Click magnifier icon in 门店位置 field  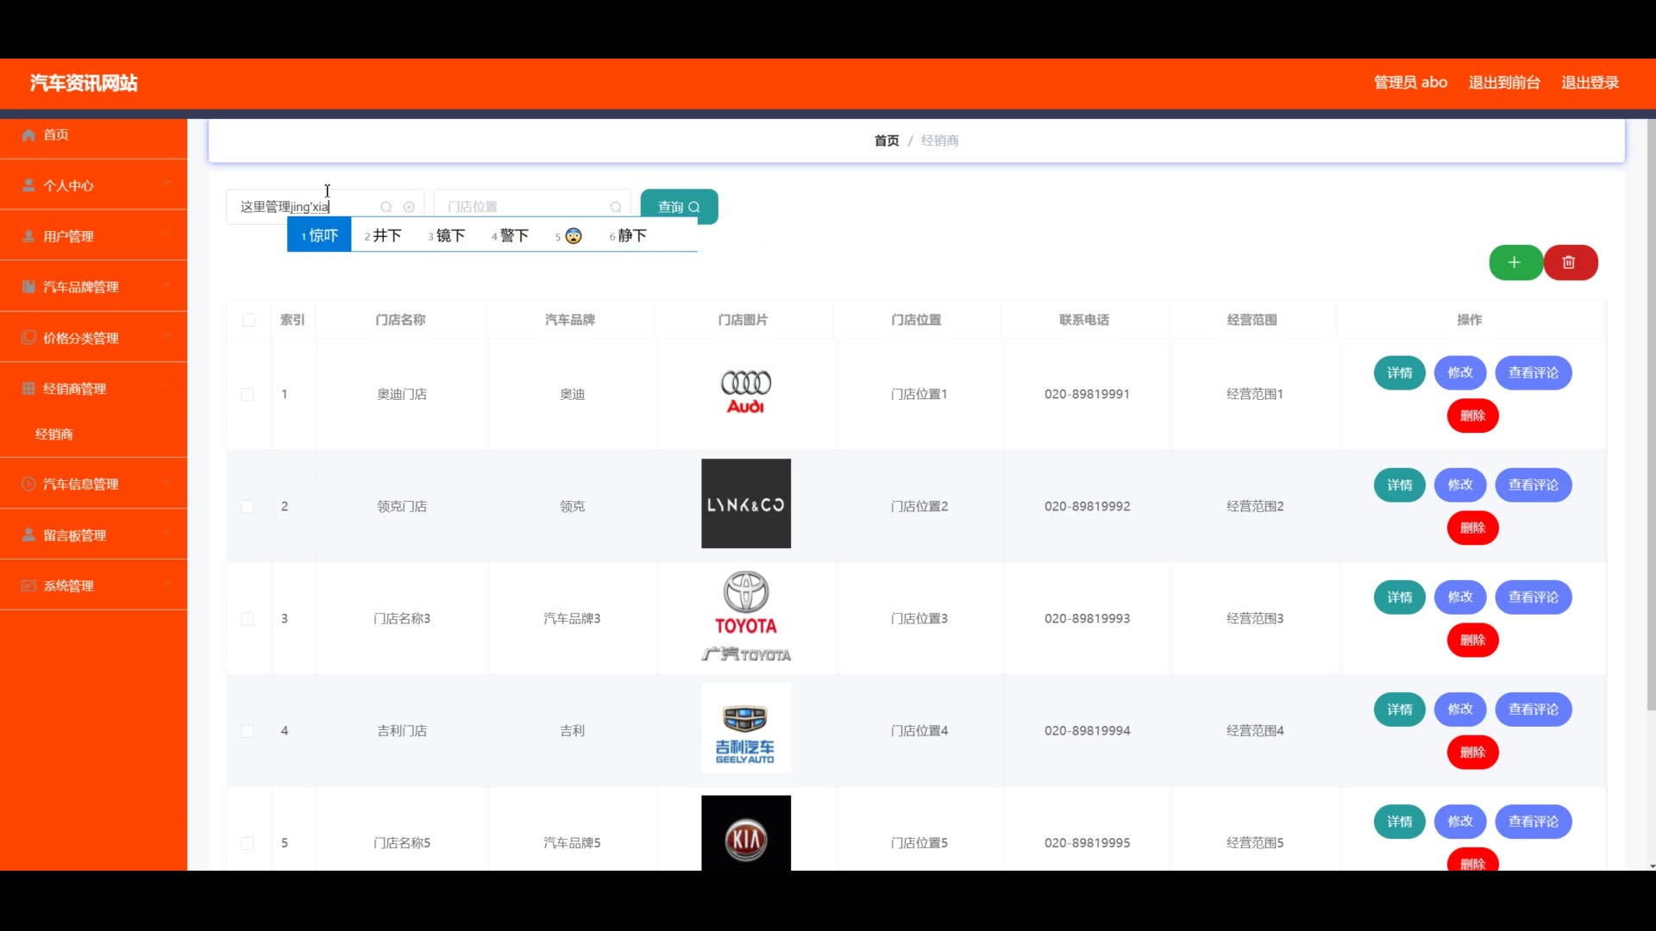(616, 207)
